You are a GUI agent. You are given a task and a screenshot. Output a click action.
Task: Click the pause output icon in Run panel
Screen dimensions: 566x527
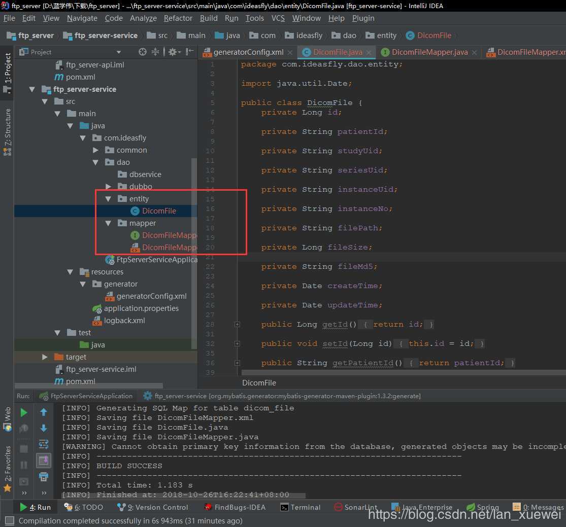tap(24, 465)
